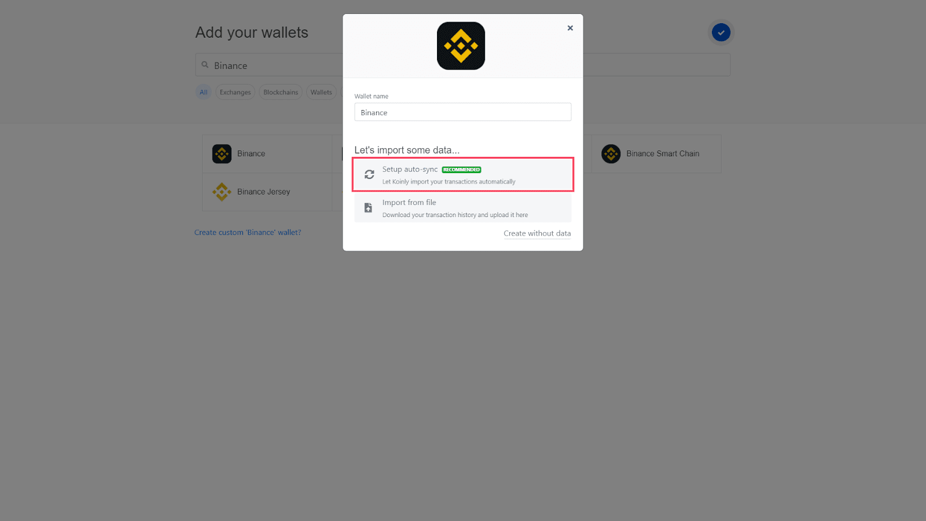Select the Blockchains filter tab
The image size is (926, 521).
pyautogui.click(x=281, y=92)
